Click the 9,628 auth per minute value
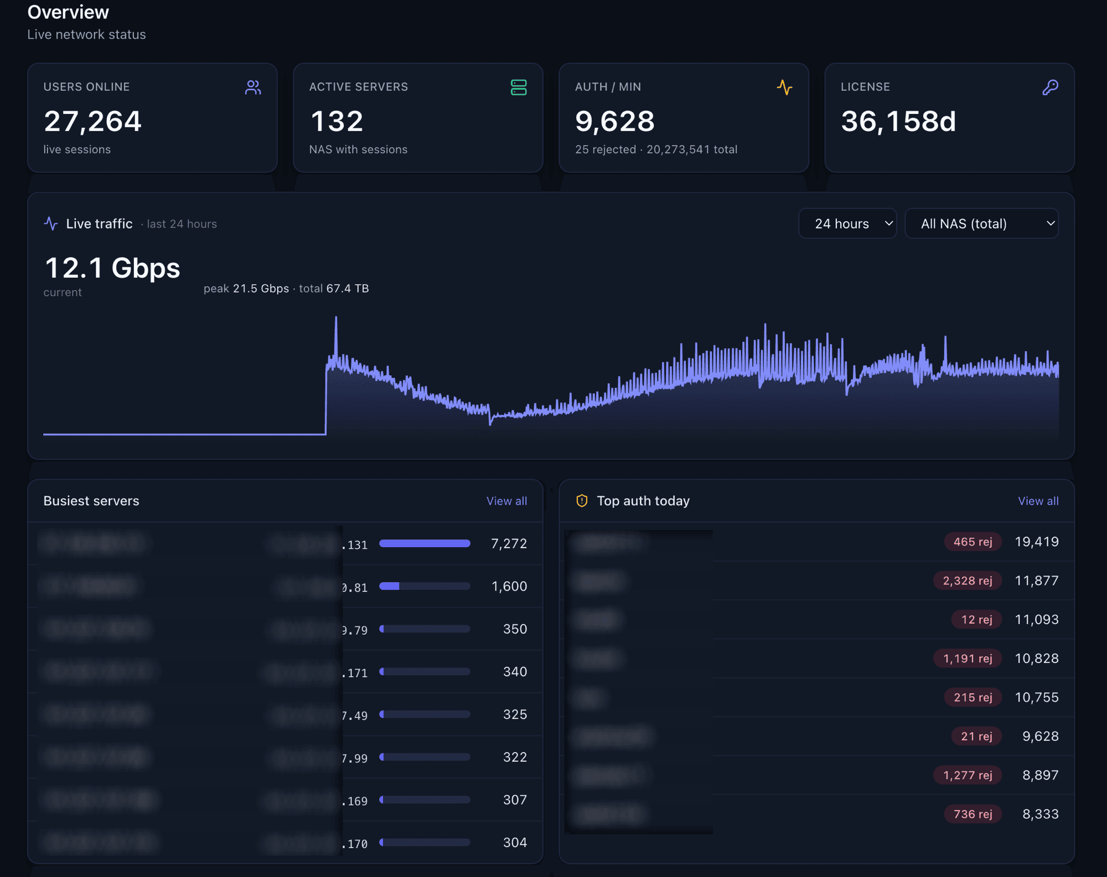The width and height of the screenshot is (1107, 877). [x=614, y=122]
